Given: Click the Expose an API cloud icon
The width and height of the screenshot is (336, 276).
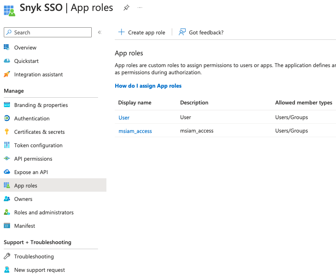Looking at the screenshot, I should (x=7, y=172).
